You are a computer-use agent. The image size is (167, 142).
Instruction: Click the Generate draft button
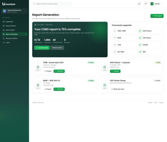coord(42,48)
